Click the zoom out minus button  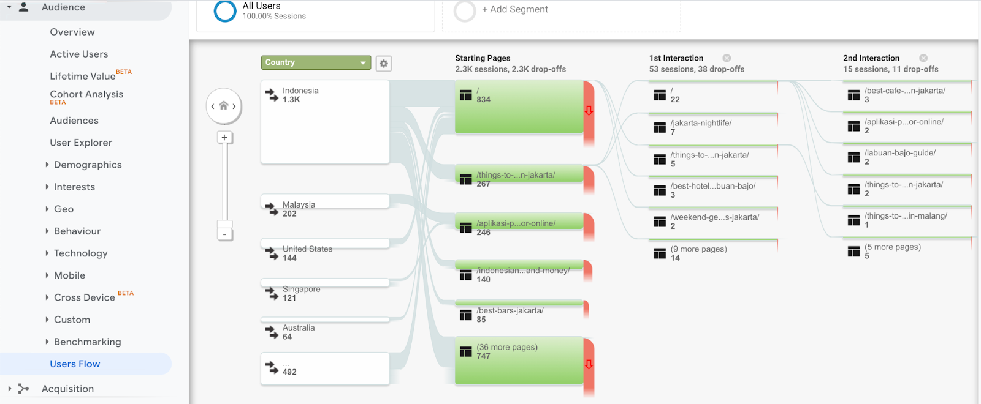224,234
